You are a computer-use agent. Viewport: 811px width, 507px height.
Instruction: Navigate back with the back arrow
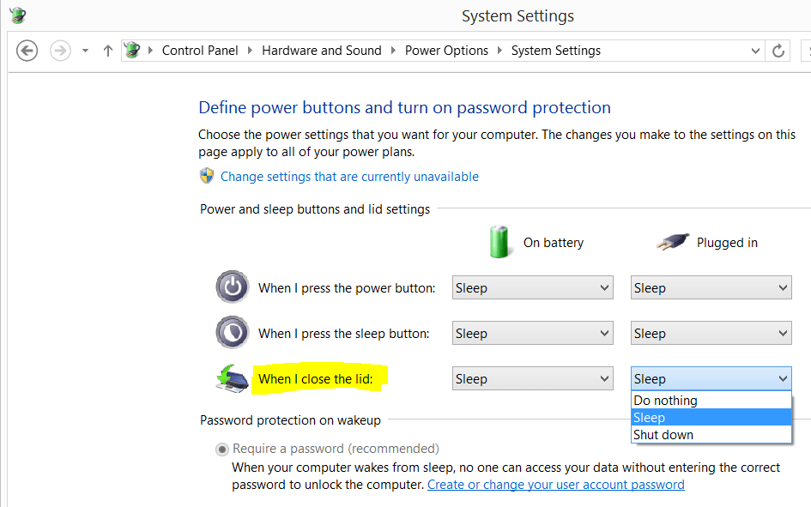click(x=27, y=51)
